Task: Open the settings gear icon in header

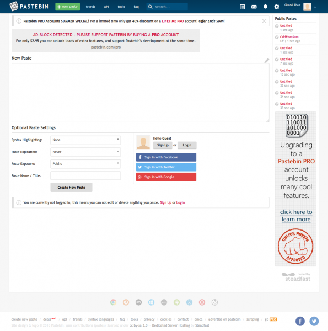Action: click(277, 7)
